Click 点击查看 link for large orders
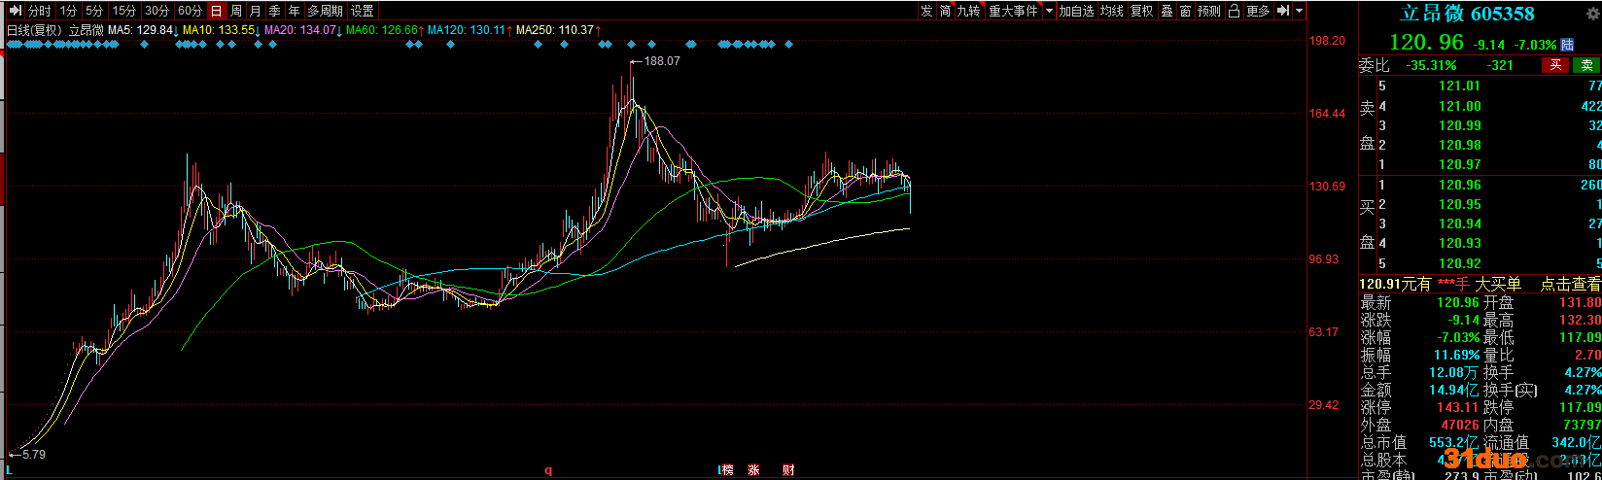This screenshot has width=1602, height=480. click(x=1570, y=284)
